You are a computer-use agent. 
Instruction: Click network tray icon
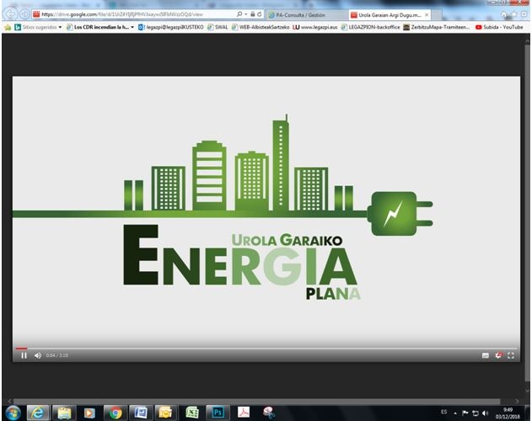coord(476,413)
